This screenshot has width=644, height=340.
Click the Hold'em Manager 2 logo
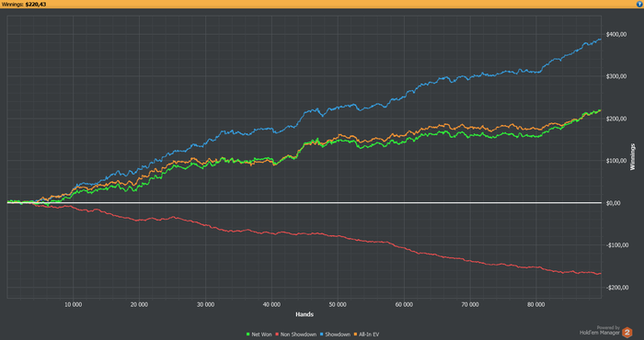pos(627,332)
